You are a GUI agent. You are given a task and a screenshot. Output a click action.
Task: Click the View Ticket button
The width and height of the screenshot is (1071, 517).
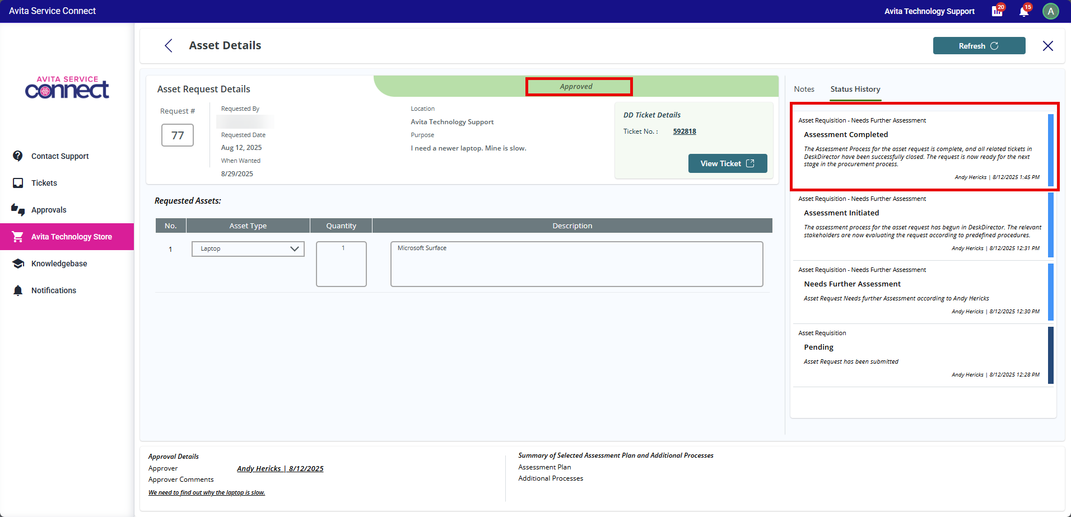coord(728,163)
